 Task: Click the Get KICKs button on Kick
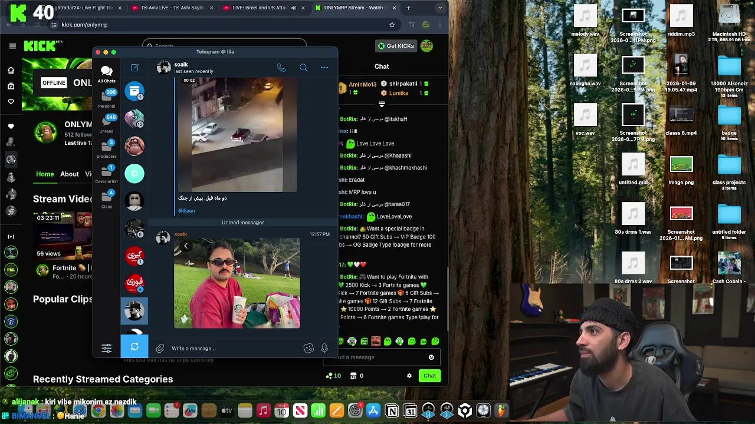(396, 46)
